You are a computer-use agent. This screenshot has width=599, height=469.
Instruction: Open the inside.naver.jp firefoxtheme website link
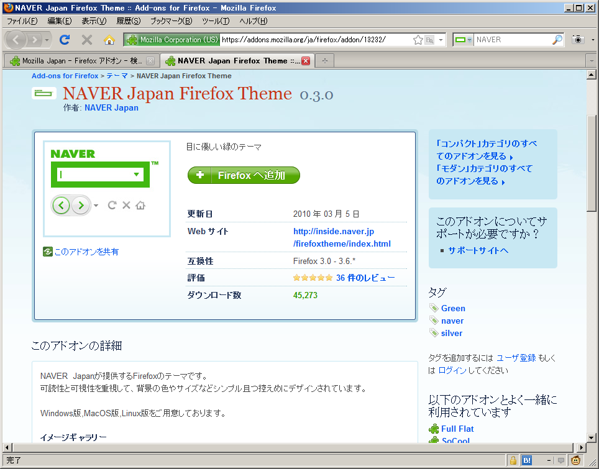point(342,237)
